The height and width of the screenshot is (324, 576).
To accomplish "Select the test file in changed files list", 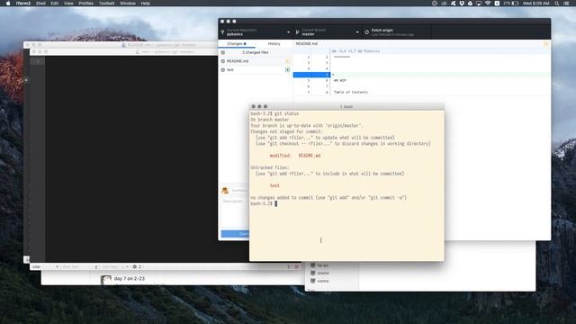I will click(x=256, y=70).
